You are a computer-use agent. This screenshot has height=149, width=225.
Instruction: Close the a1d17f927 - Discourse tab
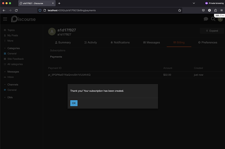53,3
